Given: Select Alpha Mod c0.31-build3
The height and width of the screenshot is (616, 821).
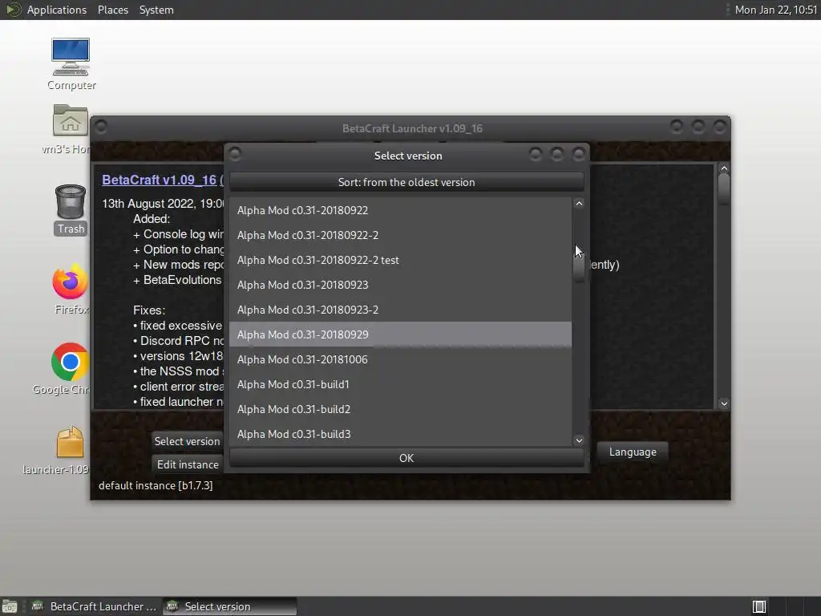Looking at the screenshot, I should (401, 434).
